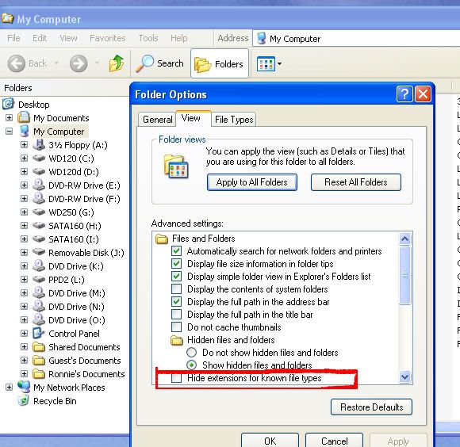The width and height of the screenshot is (460, 447).
Task: Open the Favorites menu
Action: (108, 38)
